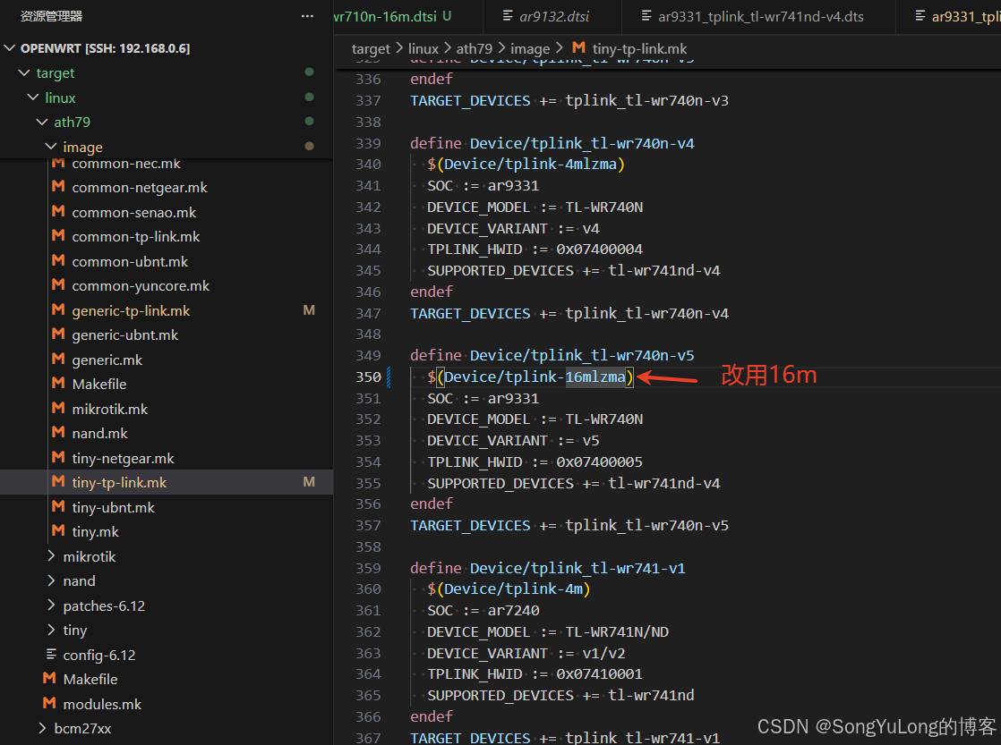Click modified M badge on generic-tp-link.mk row
Image resolution: width=1001 pixels, height=745 pixels.
(x=309, y=310)
